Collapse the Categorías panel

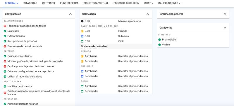[225, 28]
